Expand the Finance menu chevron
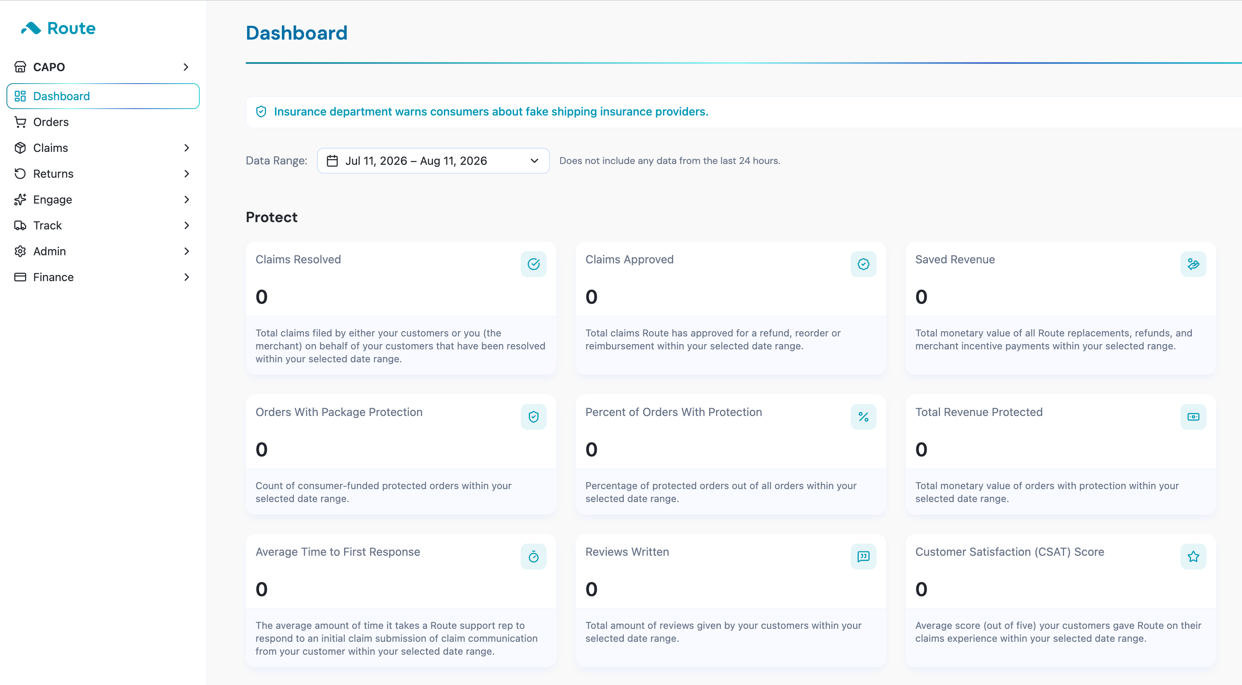This screenshot has height=685, width=1242. [187, 277]
